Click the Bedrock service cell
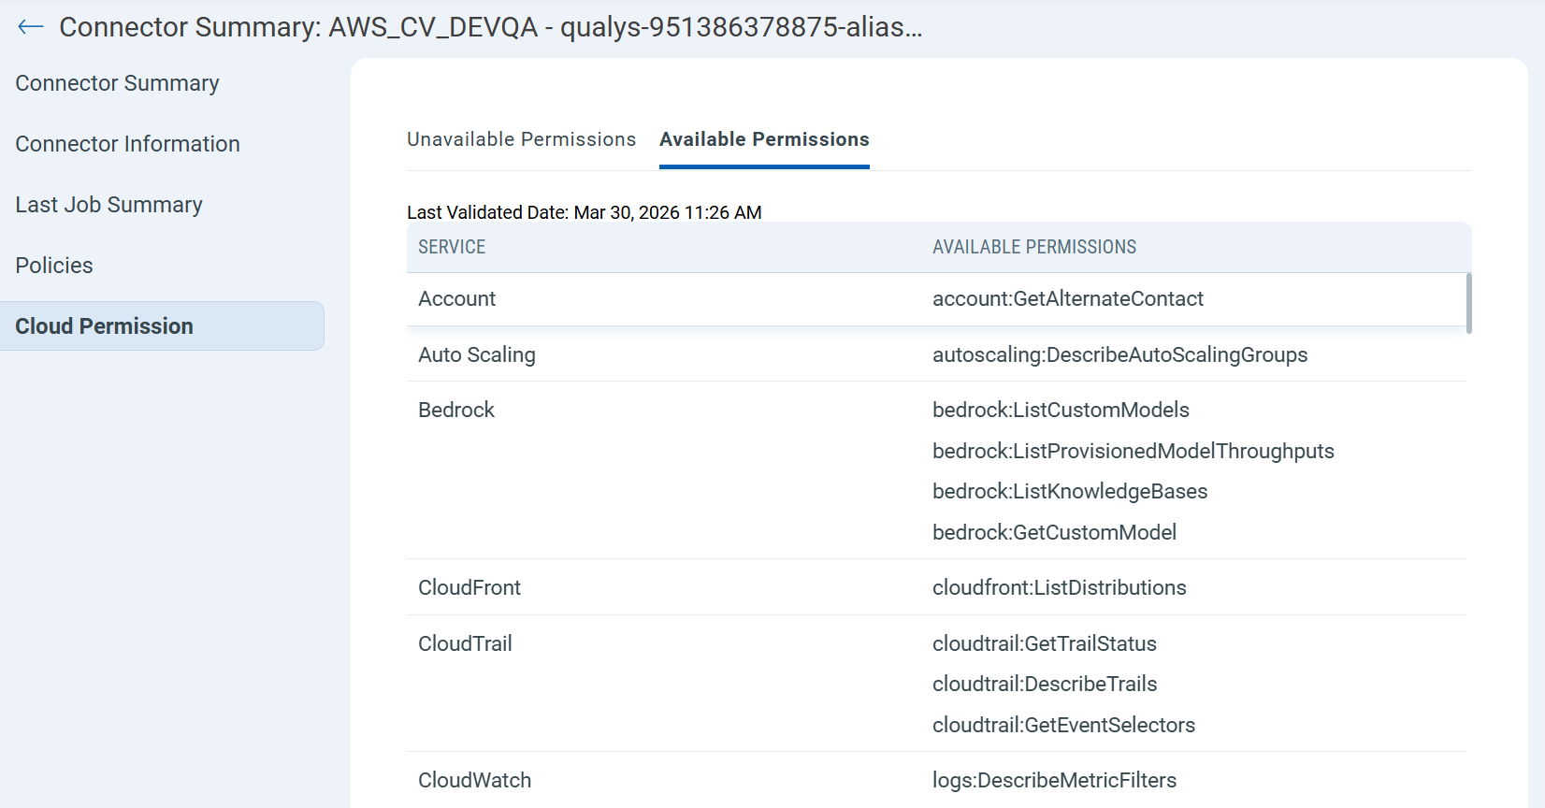Image resolution: width=1545 pixels, height=808 pixels. (x=456, y=411)
